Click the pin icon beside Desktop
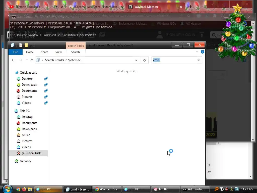The width and height of the screenshot is (257, 193). point(46,79)
